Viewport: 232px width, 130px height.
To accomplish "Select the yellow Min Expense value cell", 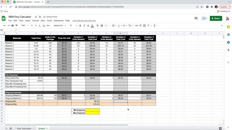I will click(92, 110).
